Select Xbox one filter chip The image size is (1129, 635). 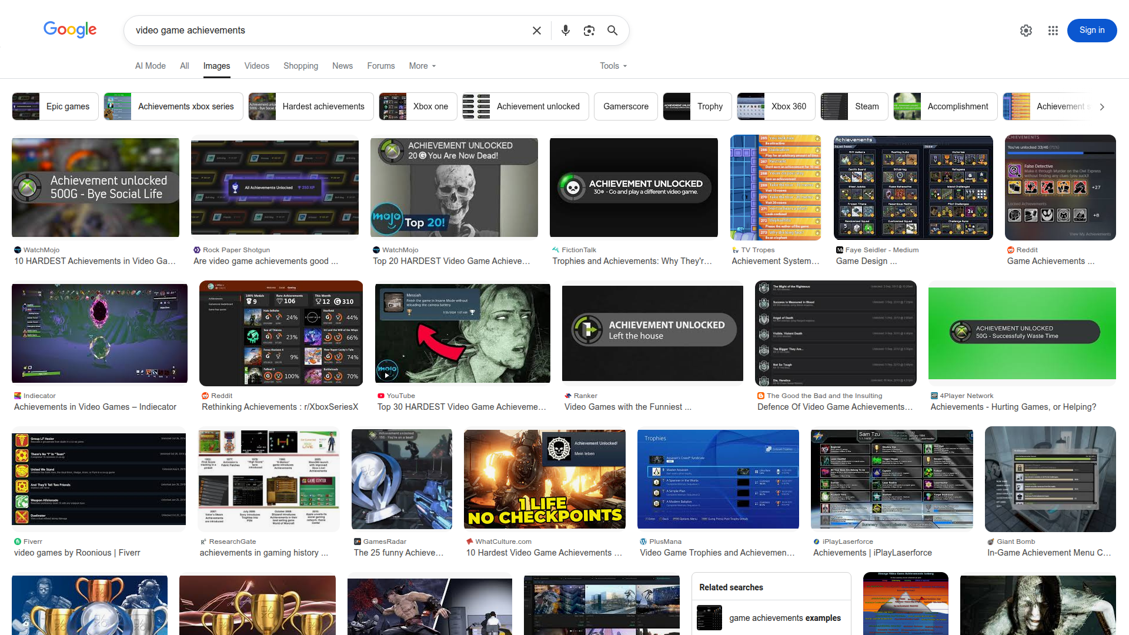[418, 106]
